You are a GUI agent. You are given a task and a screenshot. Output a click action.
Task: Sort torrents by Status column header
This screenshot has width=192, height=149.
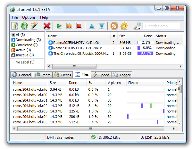(x=168, y=36)
